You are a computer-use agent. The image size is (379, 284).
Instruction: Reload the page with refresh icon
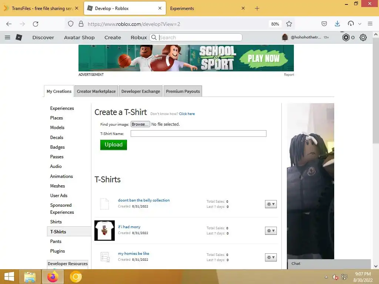point(36,24)
